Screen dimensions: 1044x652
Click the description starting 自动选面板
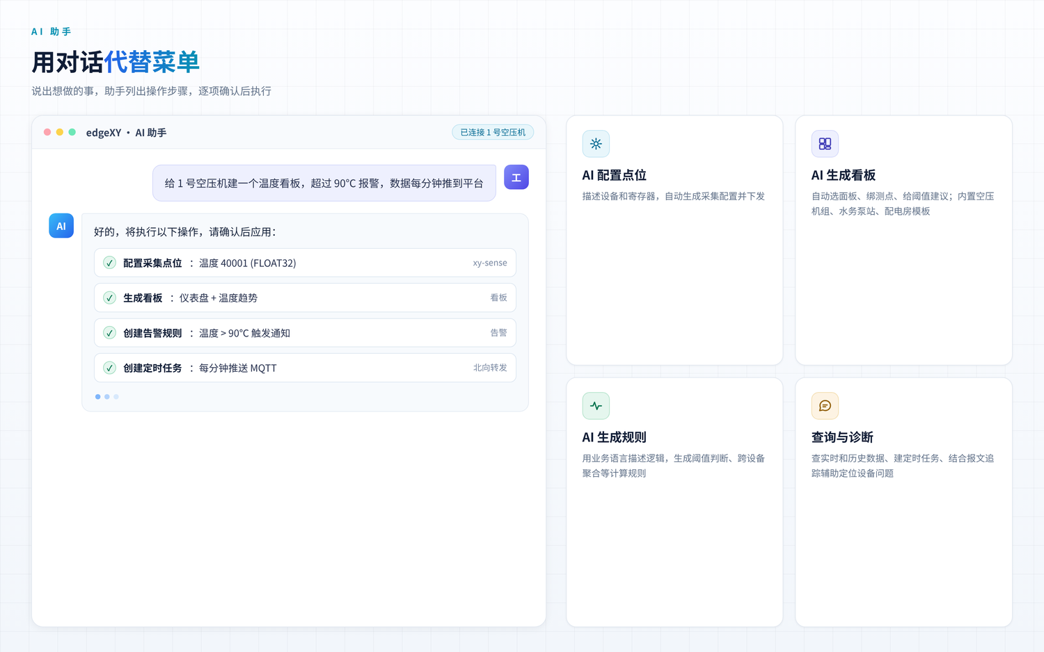[x=903, y=204]
